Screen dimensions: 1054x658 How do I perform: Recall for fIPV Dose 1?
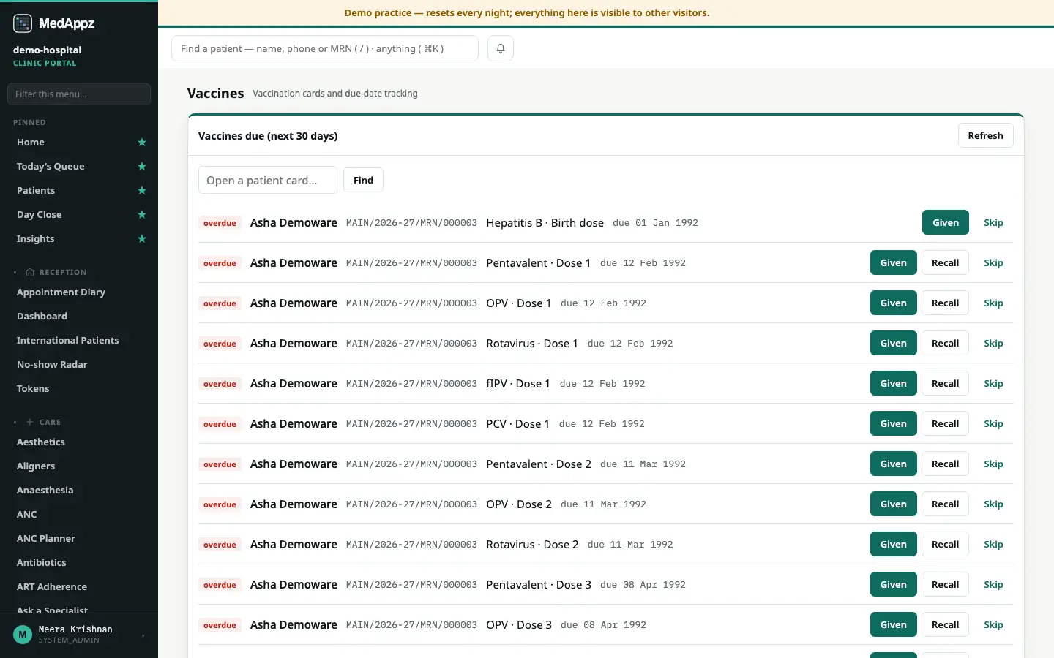pos(945,384)
